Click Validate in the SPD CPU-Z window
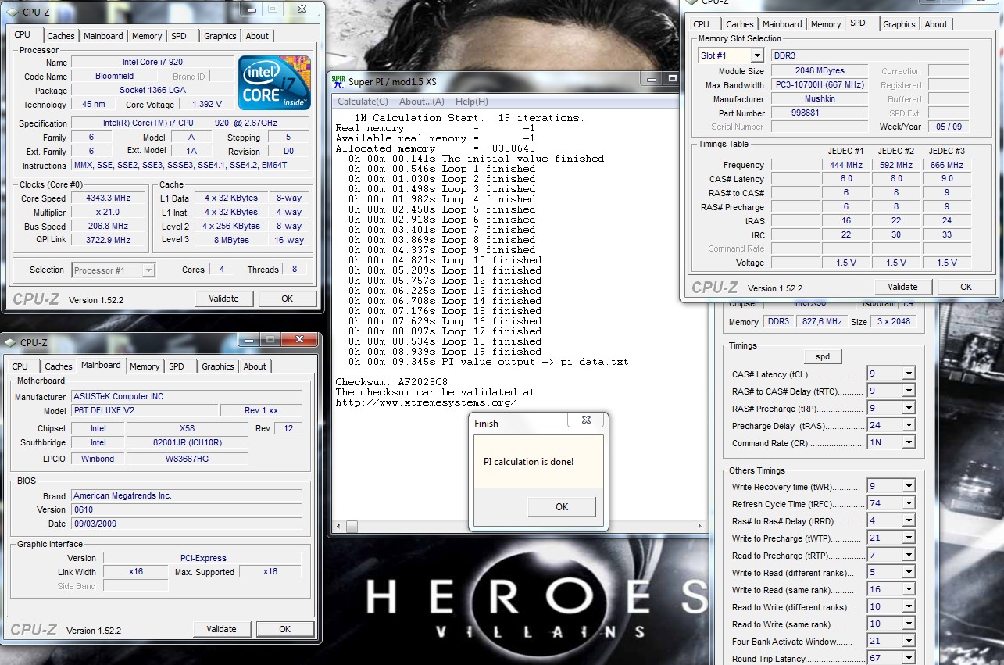Screen dimensions: 1004x665 (x=902, y=287)
